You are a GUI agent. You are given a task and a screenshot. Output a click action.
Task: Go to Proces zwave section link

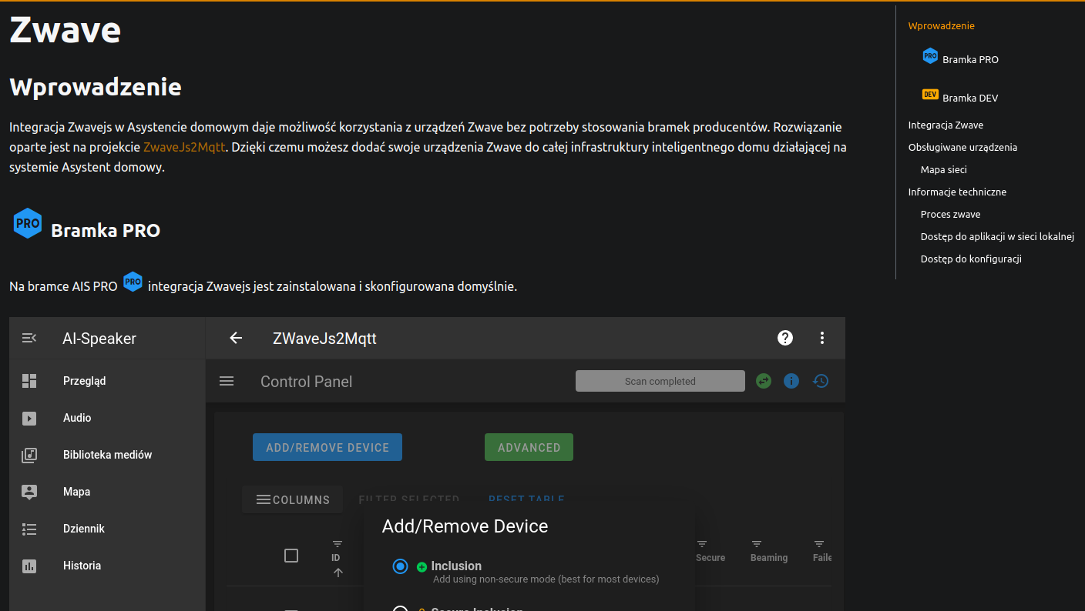click(x=950, y=214)
